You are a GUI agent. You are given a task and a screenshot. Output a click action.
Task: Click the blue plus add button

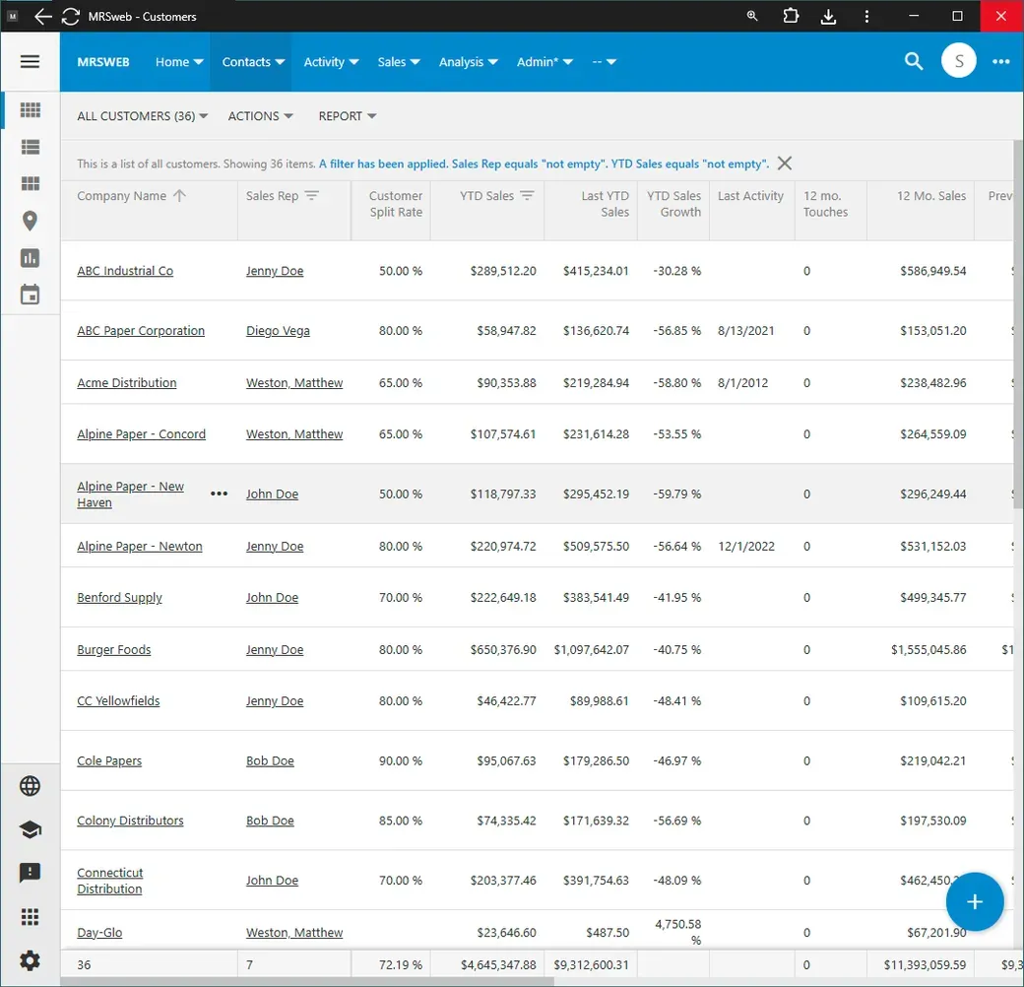pyautogui.click(x=975, y=902)
